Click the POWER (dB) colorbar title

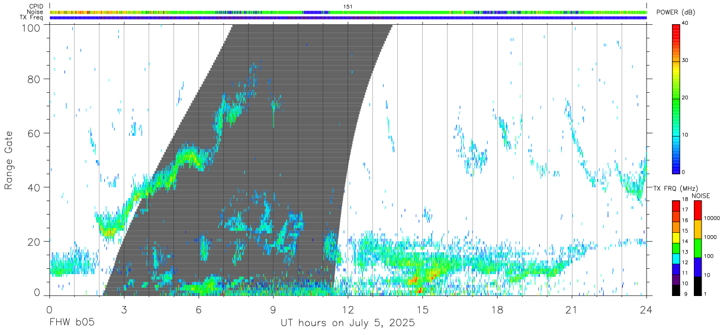click(x=676, y=12)
